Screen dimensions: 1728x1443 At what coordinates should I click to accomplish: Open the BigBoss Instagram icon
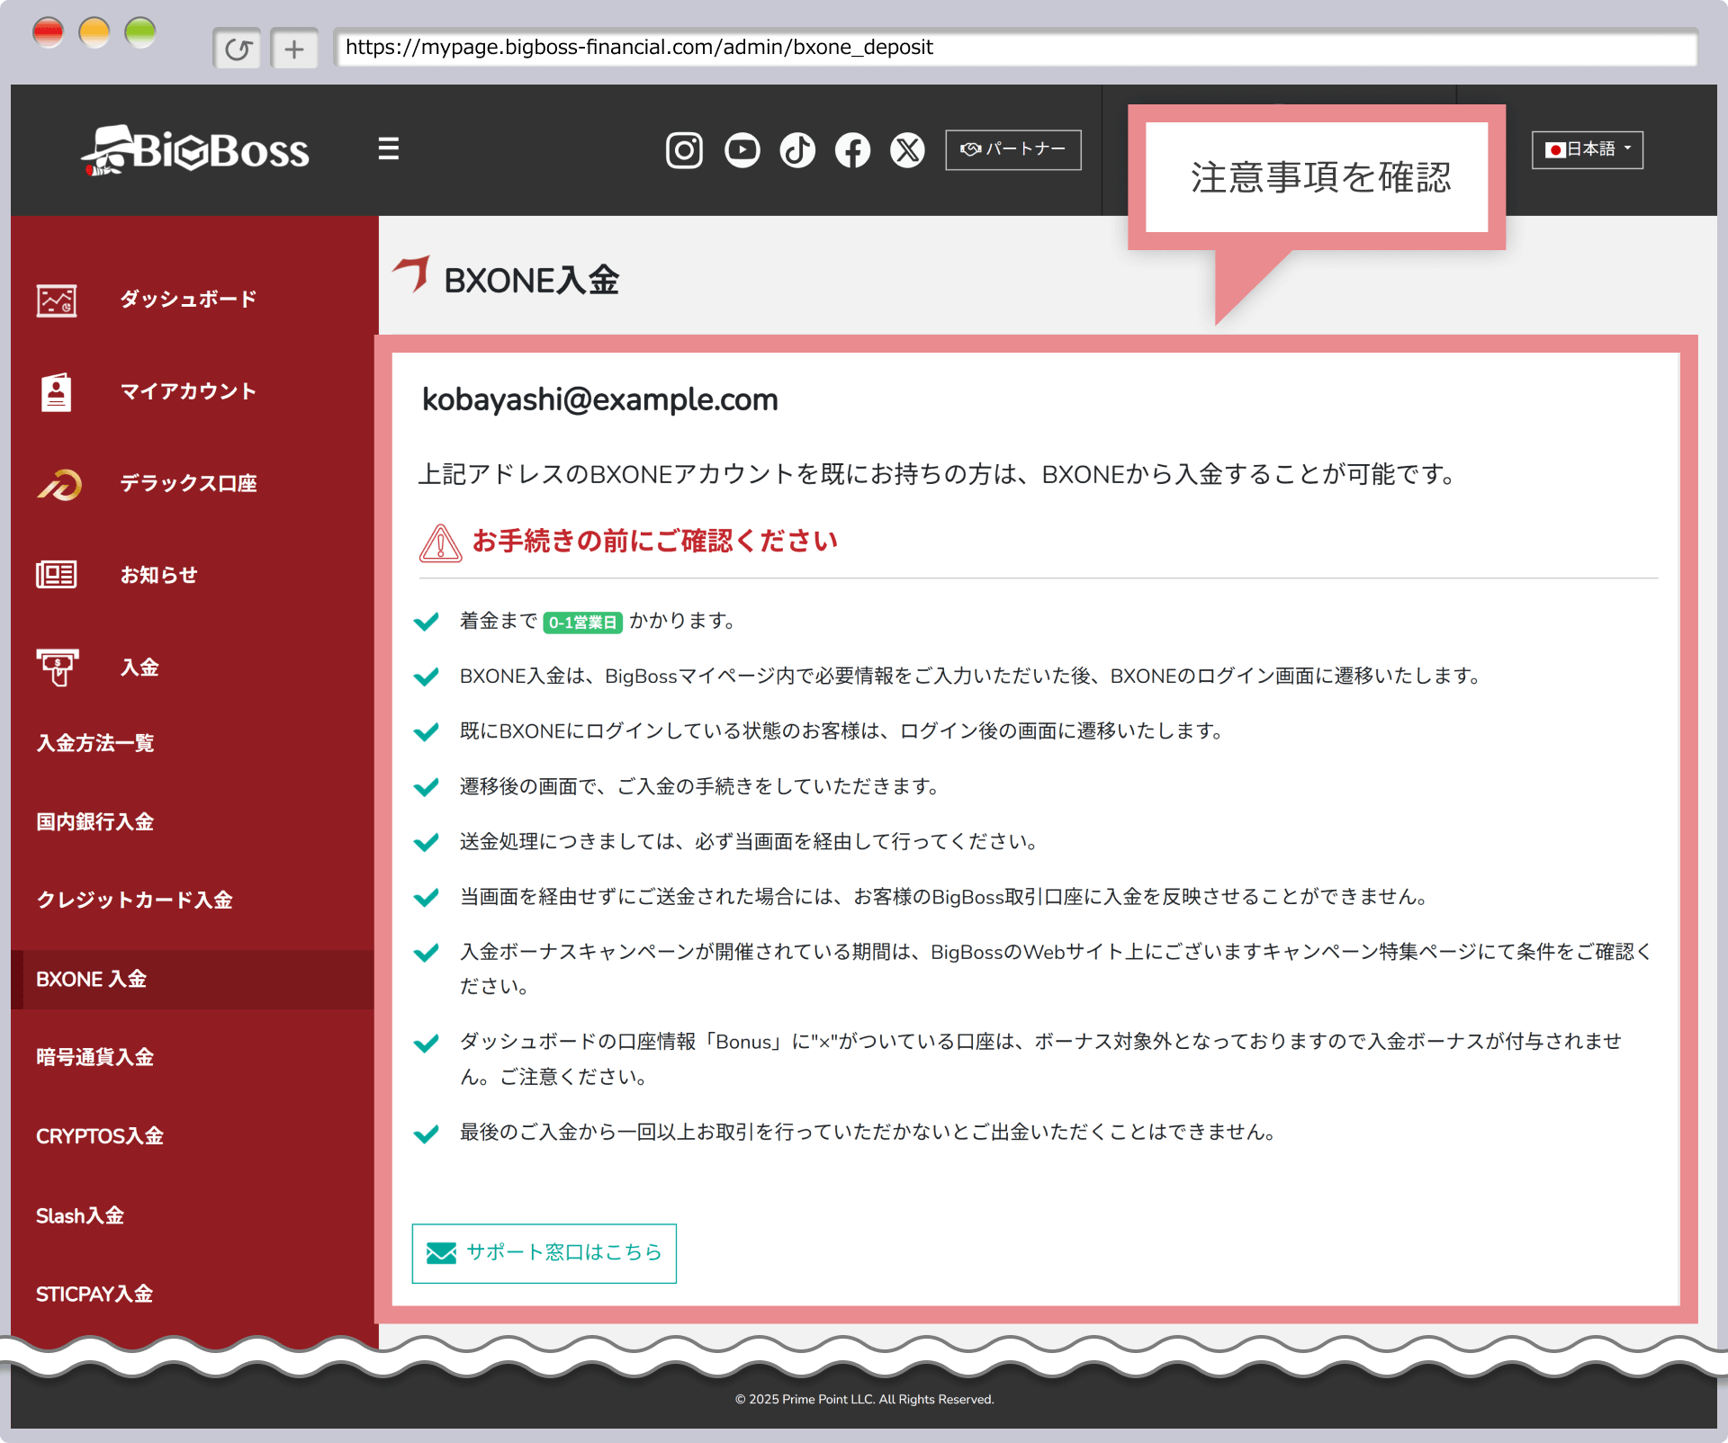684,150
